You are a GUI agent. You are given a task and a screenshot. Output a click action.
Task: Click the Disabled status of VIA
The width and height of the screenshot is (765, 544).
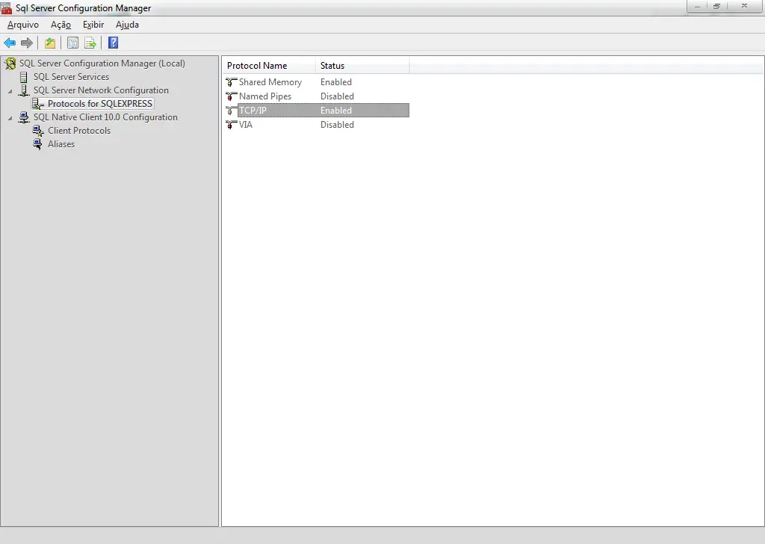(x=337, y=124)
